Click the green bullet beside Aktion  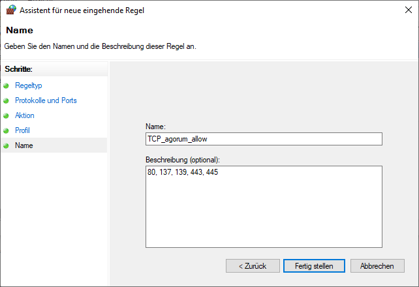6,115
